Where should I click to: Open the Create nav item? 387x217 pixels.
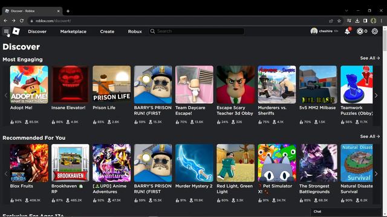[x=107, y=31]
